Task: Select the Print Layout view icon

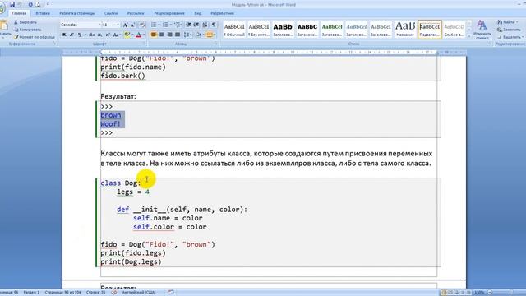Action: [444, 293]
